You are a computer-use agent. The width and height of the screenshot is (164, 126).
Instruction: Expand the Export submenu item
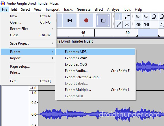click(x=28, y=52)
